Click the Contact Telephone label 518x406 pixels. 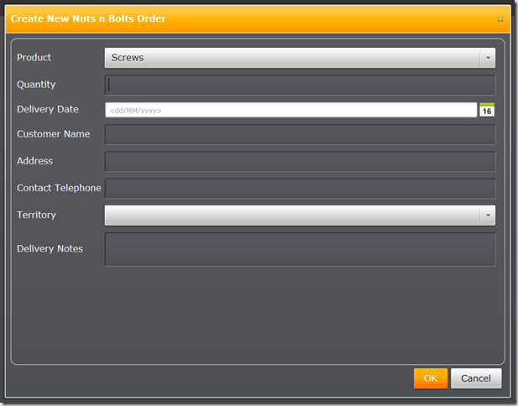59,188
